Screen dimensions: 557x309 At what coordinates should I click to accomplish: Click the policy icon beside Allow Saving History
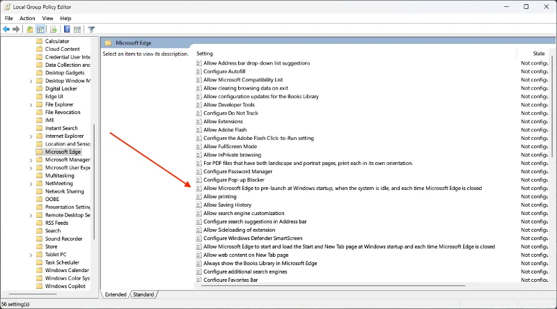pyautogui.click(x=199, y=205)
